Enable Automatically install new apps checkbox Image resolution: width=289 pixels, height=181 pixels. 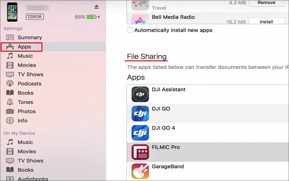[x=130, y=30]
